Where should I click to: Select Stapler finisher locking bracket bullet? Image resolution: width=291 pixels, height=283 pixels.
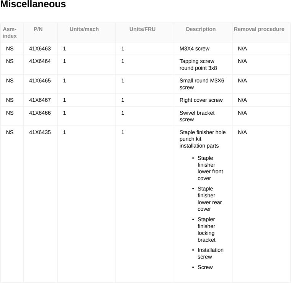coord(206,229)
